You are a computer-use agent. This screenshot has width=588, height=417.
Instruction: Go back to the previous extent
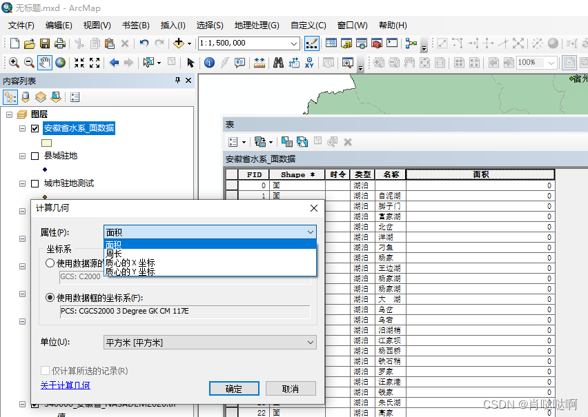pyautogui.click(x=114, y=63)
